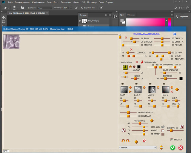Image resolution: width=191 pixels, height=153 pixels.
Task: Select the Grid A texture thumbnail
Action: click(124, 89)
